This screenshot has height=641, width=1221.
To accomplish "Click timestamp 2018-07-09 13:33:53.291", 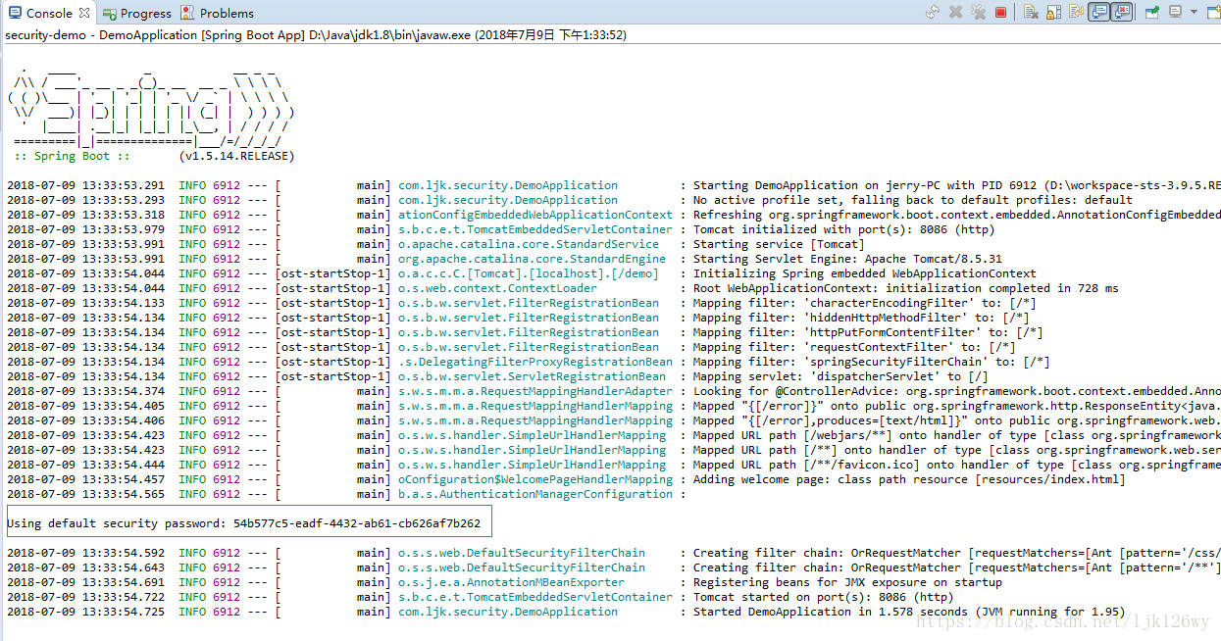I will (x=86, y=185).
